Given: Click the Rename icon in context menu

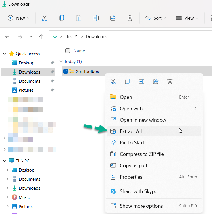Looking at the screenshot, I should [142, 81].
